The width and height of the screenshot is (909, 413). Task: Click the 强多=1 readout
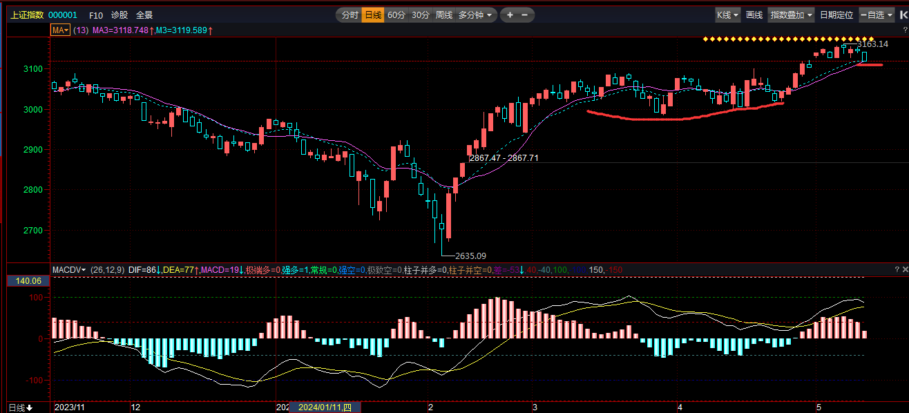click(295, 269)
